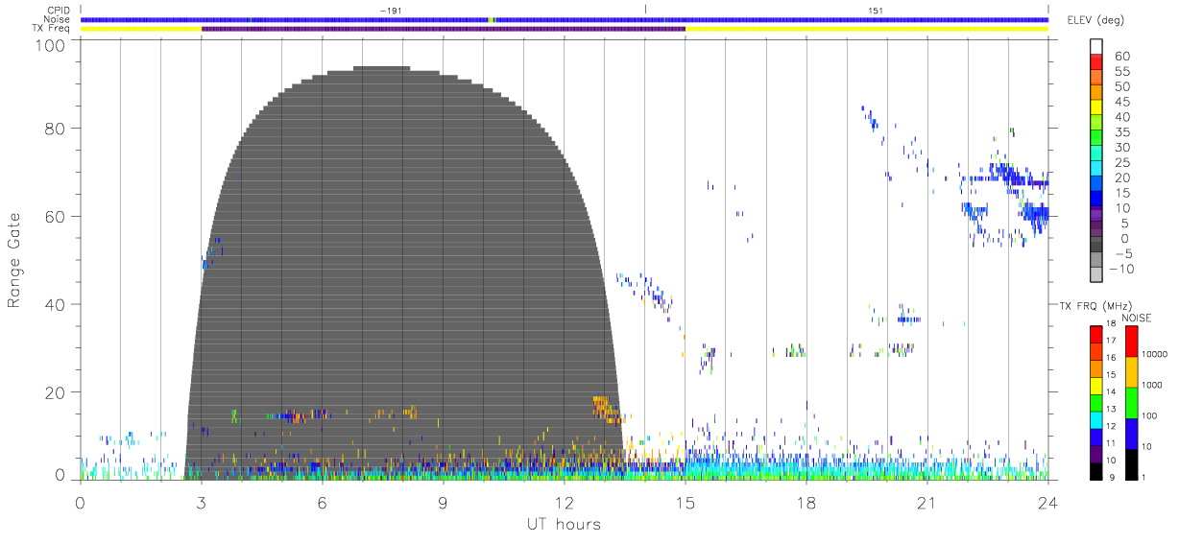
Task: Click the Range Gate axis title
Action: (x=14, y=260)
